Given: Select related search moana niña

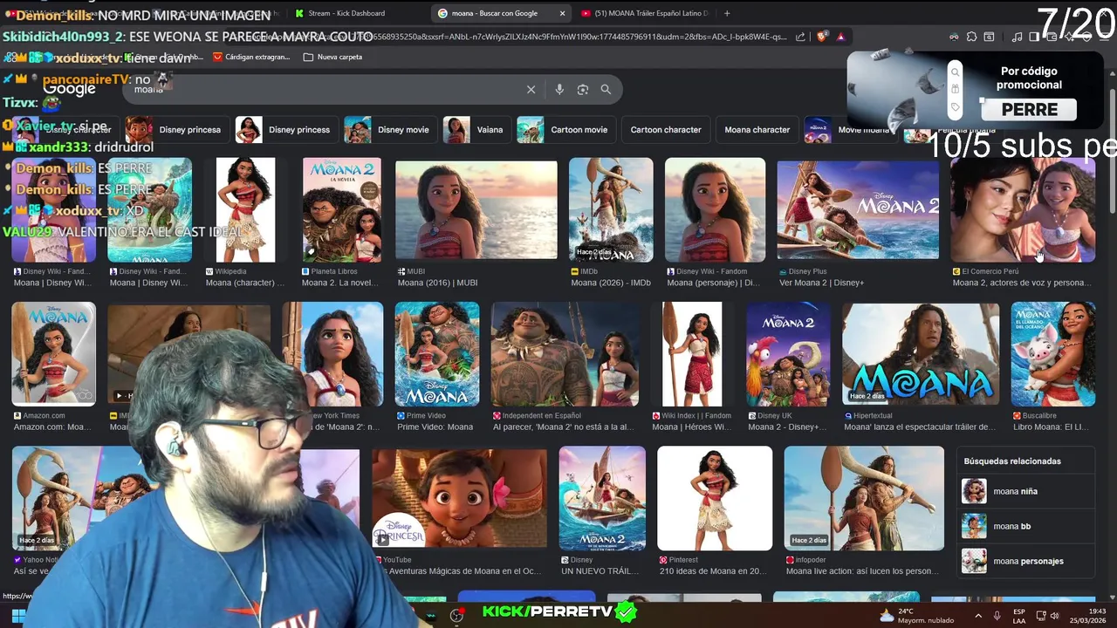Looking at the screenshot, I should (x=1026, y=491).
